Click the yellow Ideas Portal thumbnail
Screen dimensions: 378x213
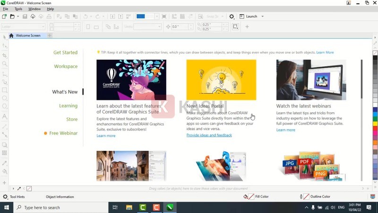point(221,80)
